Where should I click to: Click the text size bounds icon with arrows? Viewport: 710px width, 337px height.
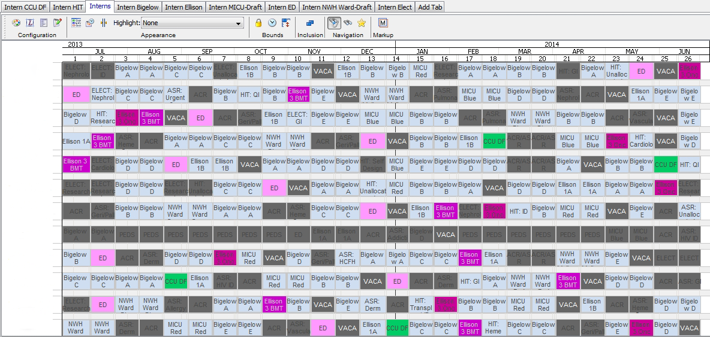click(285, 23)
